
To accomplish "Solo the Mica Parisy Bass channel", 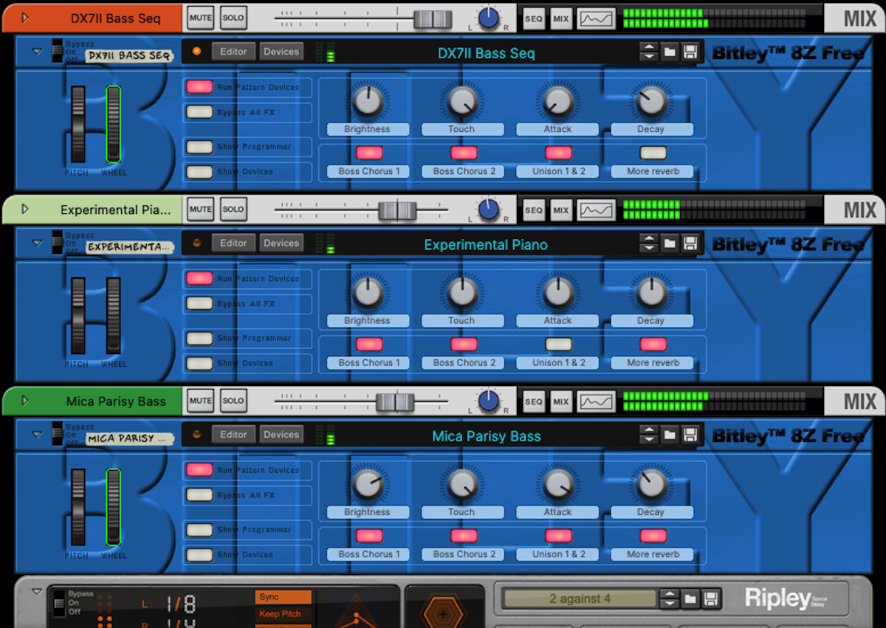I will tap(233, 401).
